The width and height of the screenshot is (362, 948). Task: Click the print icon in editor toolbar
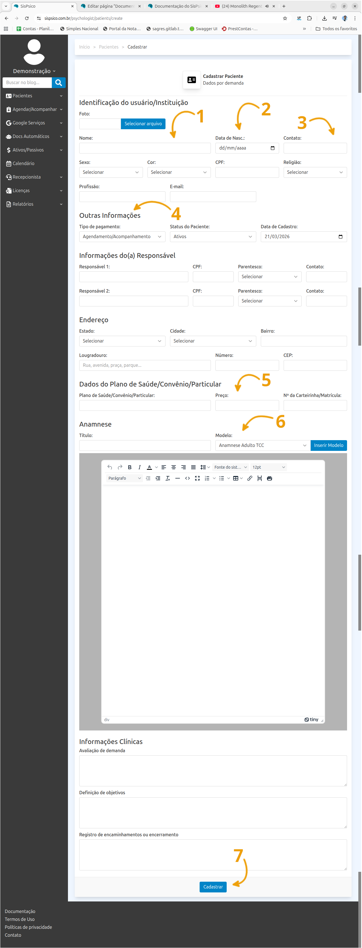coord(270,478)
